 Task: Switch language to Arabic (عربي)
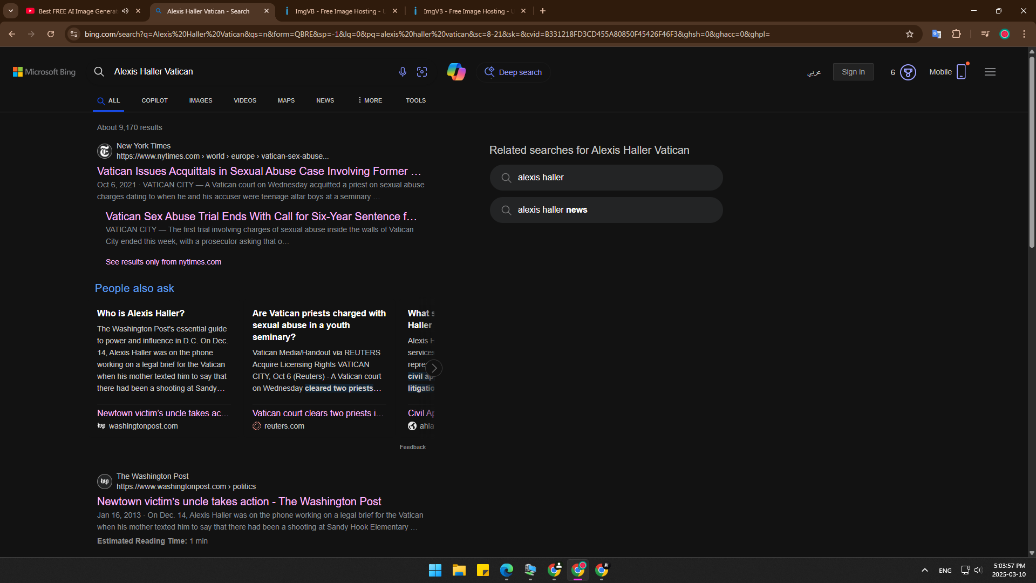(x=814, y=72)
